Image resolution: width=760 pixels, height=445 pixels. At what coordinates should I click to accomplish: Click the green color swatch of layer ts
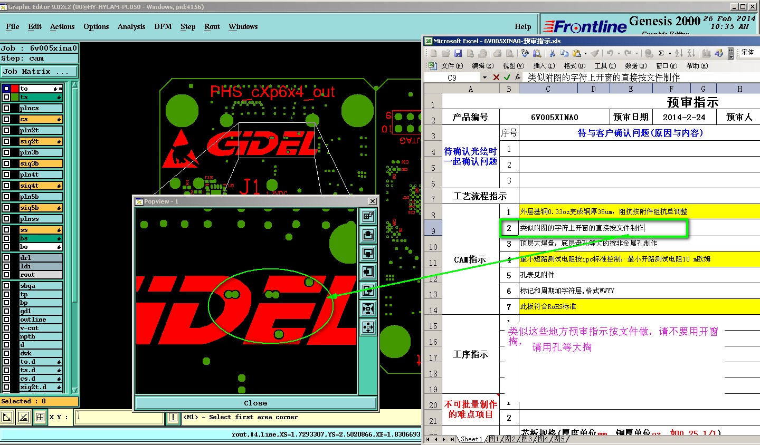point(15,97)
